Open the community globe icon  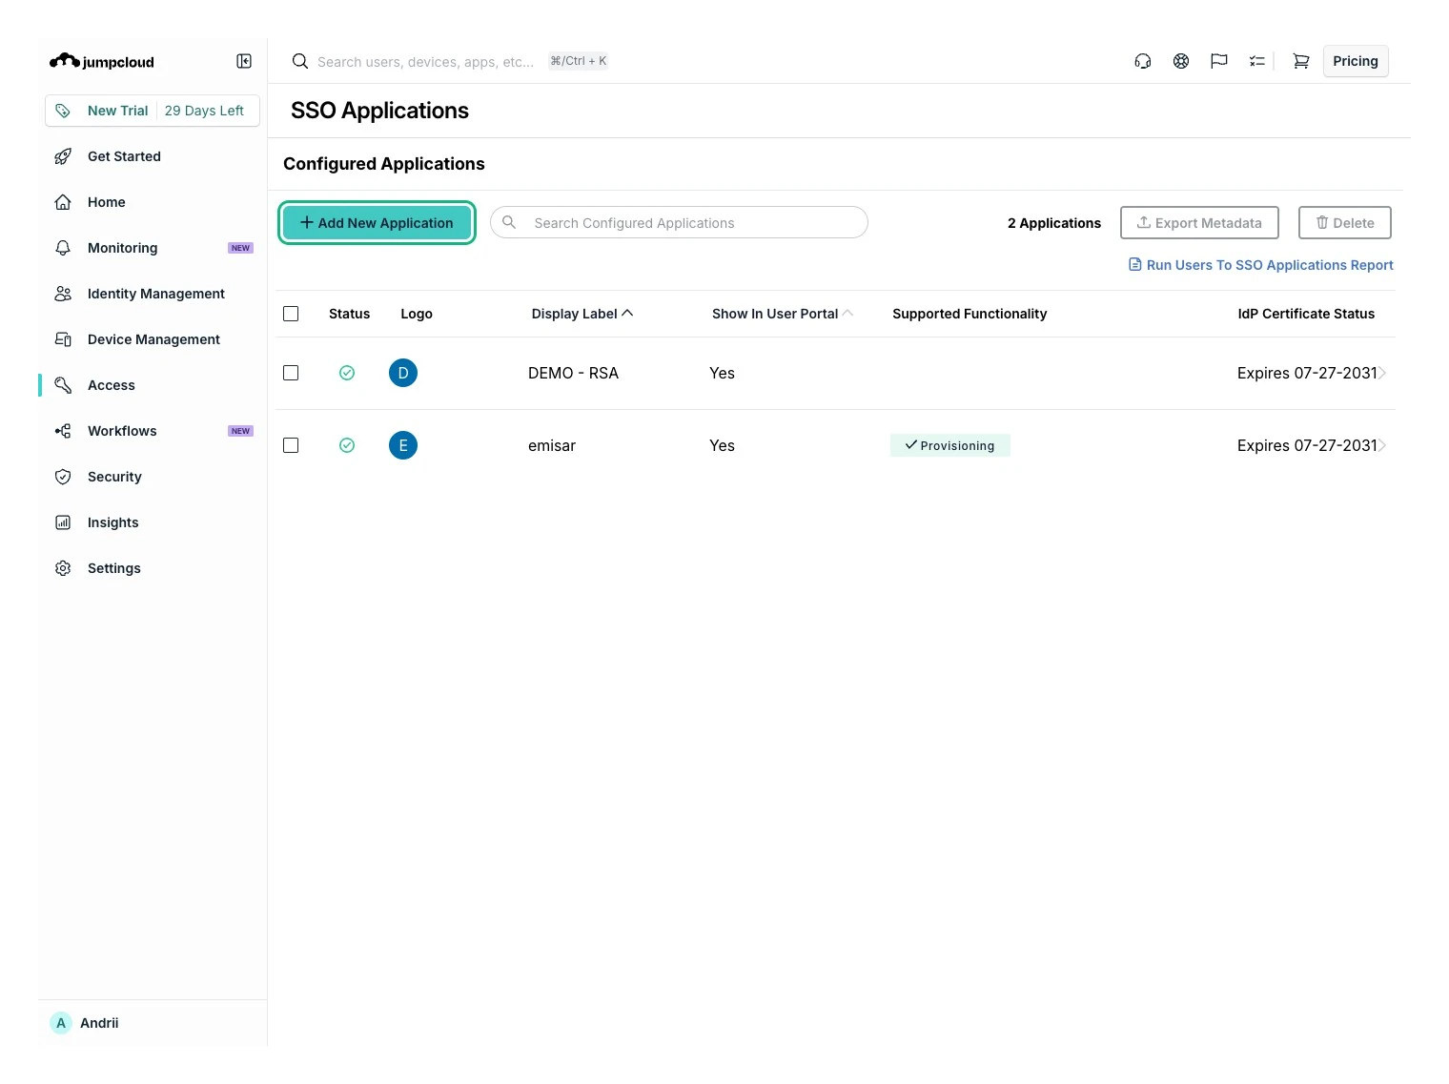tap(1181, 61)
